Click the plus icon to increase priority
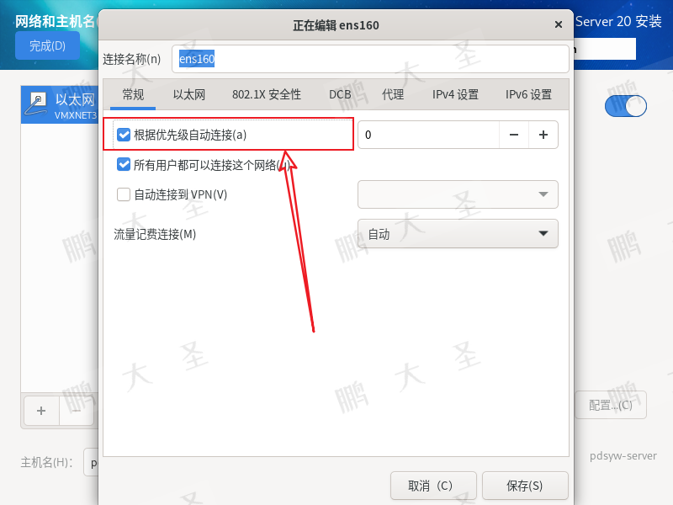The height and width of the screenshot is (505, 673). pyautogui.click(x=543, y=135)
